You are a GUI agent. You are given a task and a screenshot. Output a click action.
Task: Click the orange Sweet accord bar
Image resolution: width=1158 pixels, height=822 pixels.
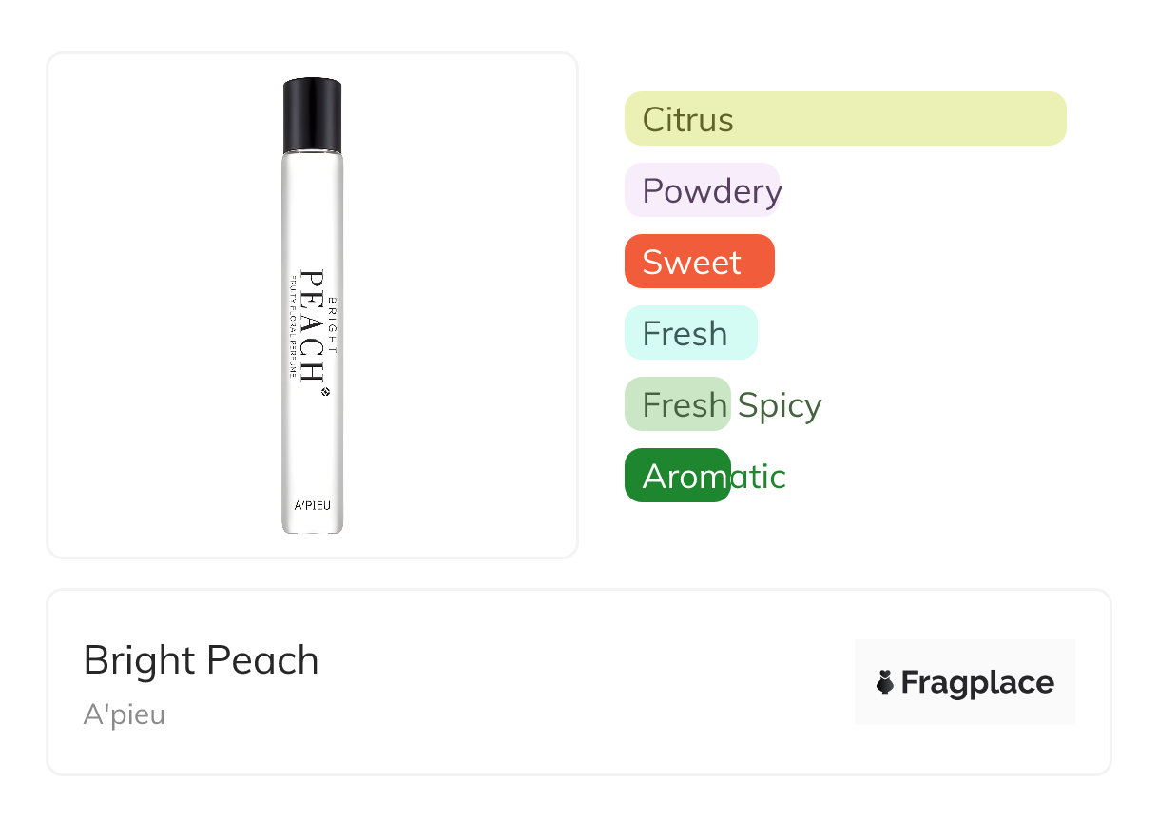pyautogui.click(x=700, y=262)
